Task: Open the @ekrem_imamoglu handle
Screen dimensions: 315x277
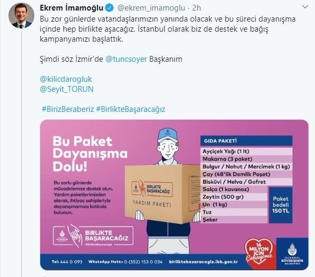Action: click(151, 8)
